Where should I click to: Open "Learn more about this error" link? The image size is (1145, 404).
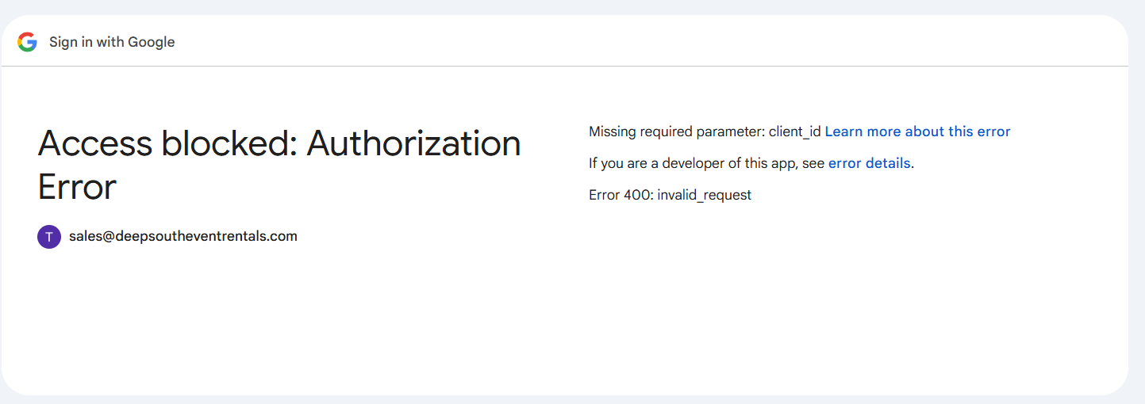917,131
